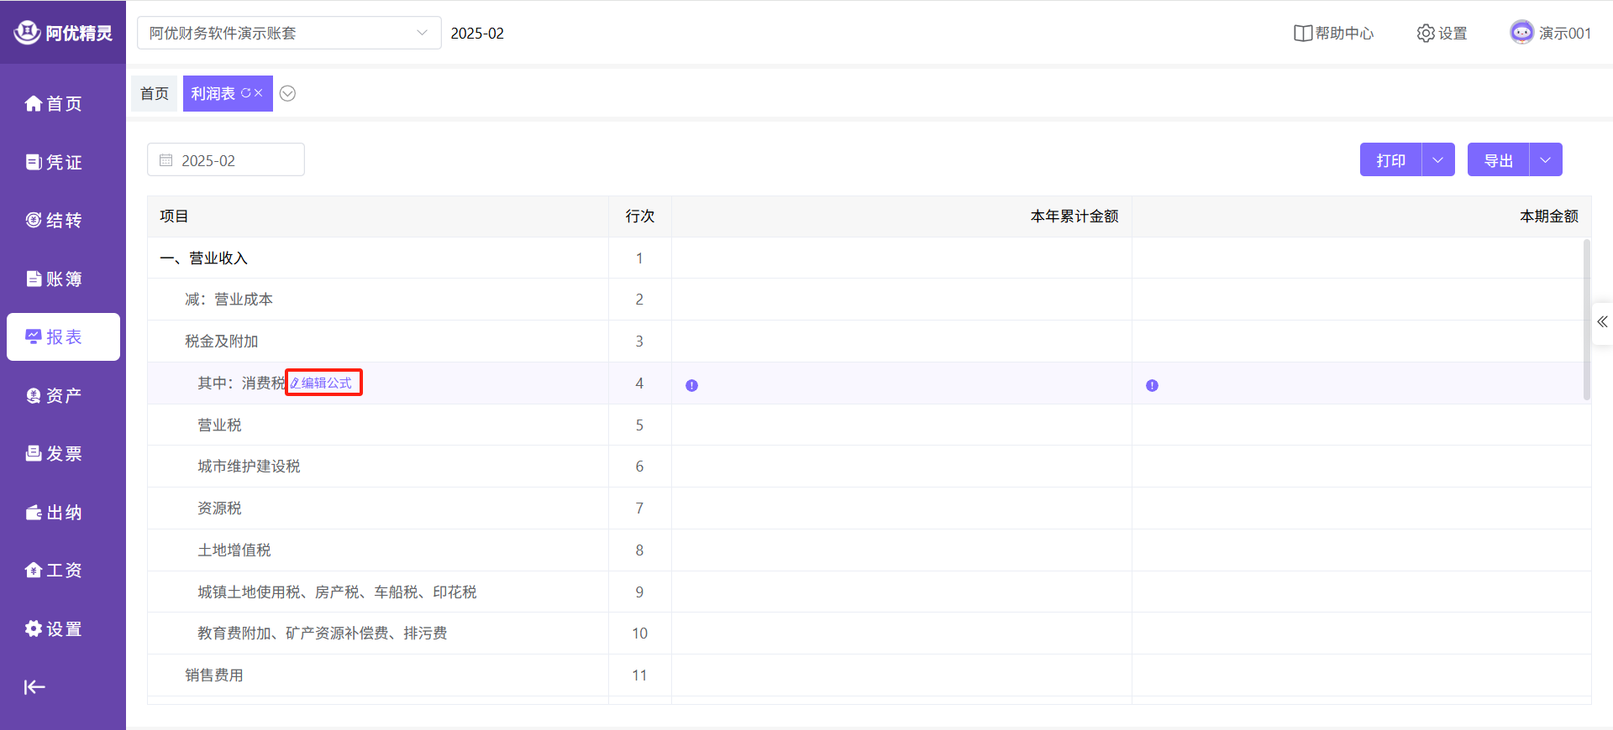Open the tab list circle-chevron icon
The image size is (1613, 730).
(287, 93)
